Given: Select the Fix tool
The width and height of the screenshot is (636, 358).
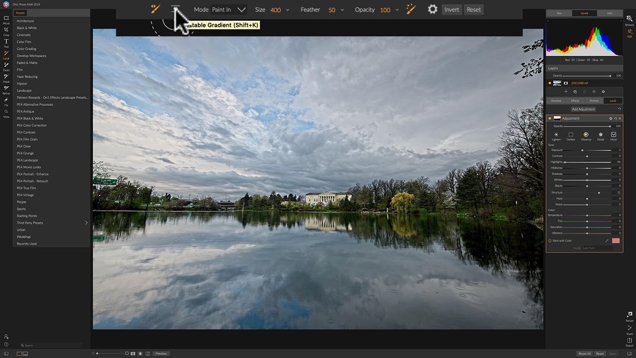Looking at the screenshot, I should (6, 101).
